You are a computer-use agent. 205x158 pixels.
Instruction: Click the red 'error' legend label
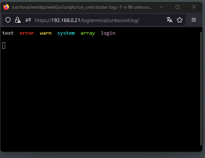(x=27, y=33)
